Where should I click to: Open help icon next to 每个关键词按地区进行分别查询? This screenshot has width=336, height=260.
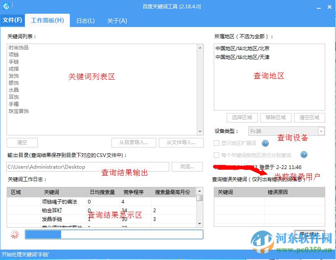point(304,154)
